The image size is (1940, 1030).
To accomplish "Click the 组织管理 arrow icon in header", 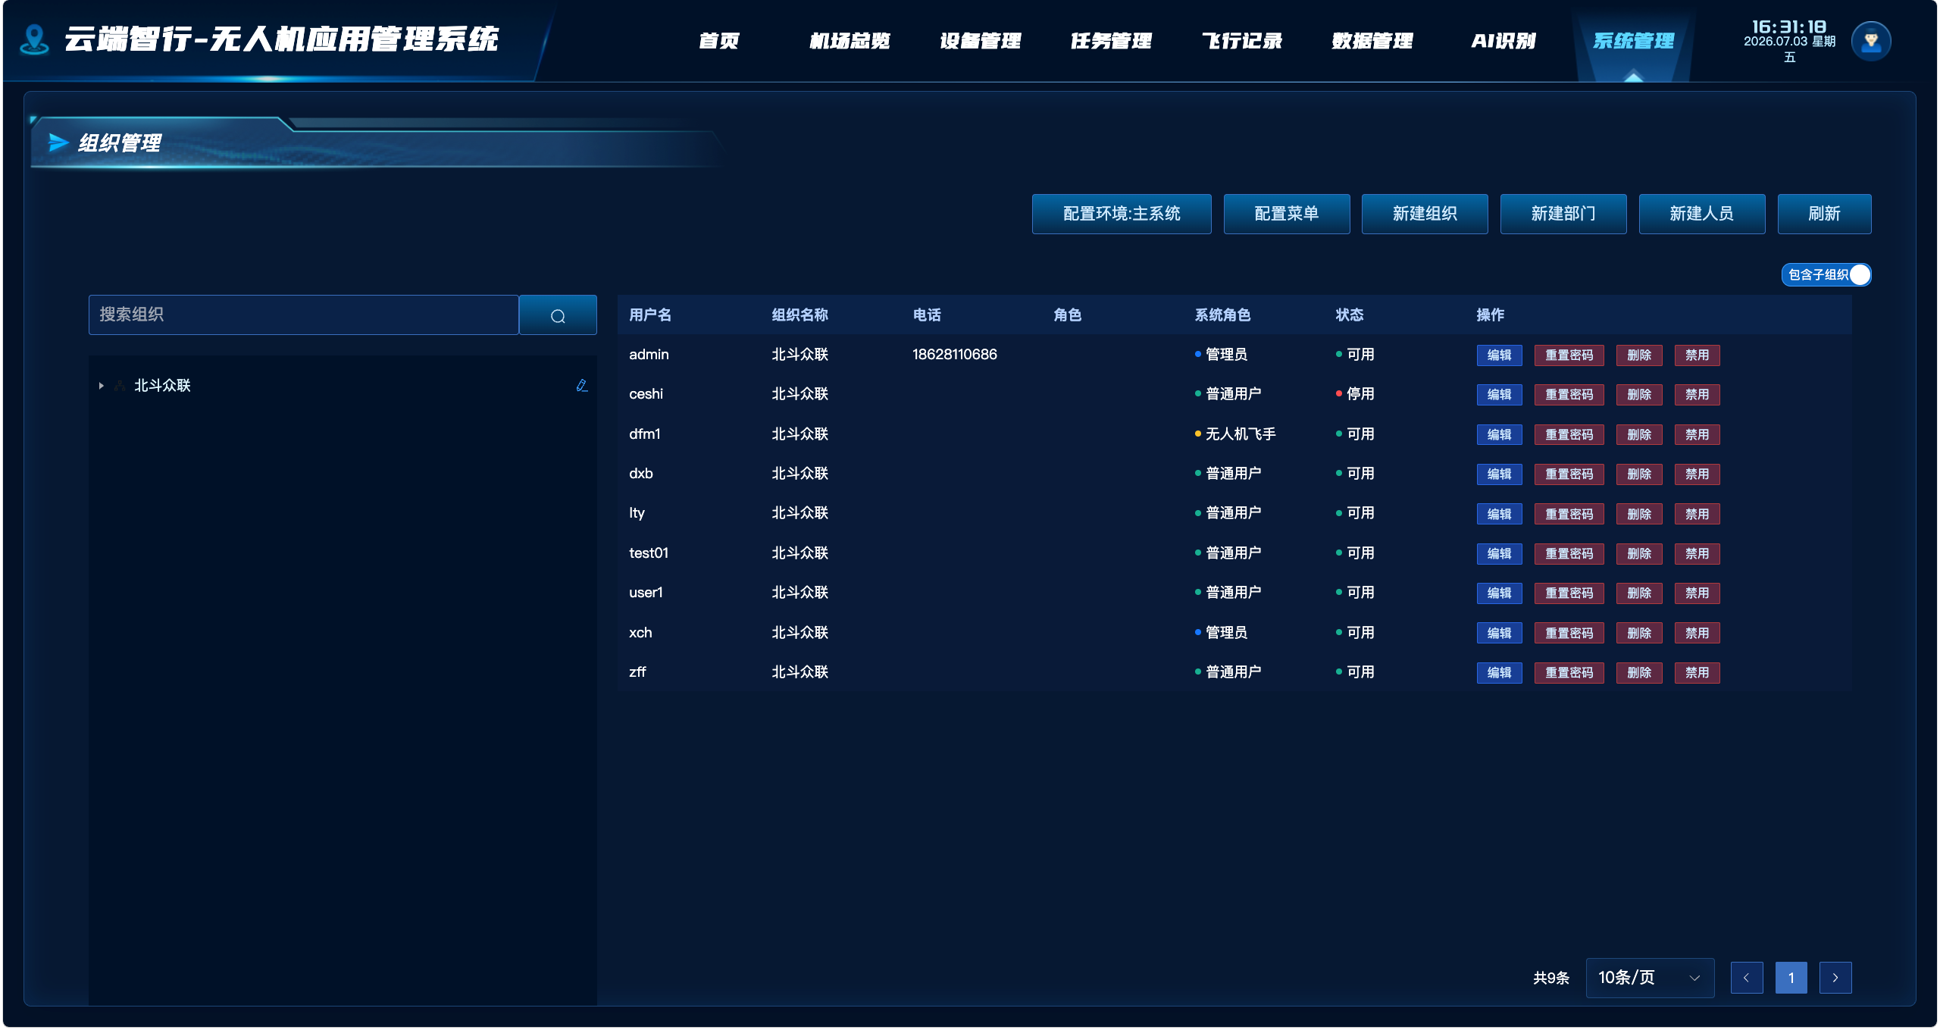I will 58,142.
